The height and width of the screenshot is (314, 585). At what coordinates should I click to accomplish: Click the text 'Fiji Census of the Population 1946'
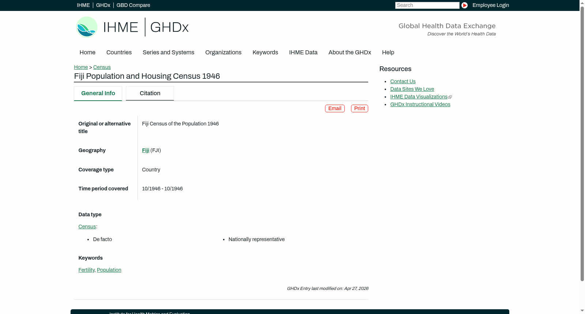(180, 124)
